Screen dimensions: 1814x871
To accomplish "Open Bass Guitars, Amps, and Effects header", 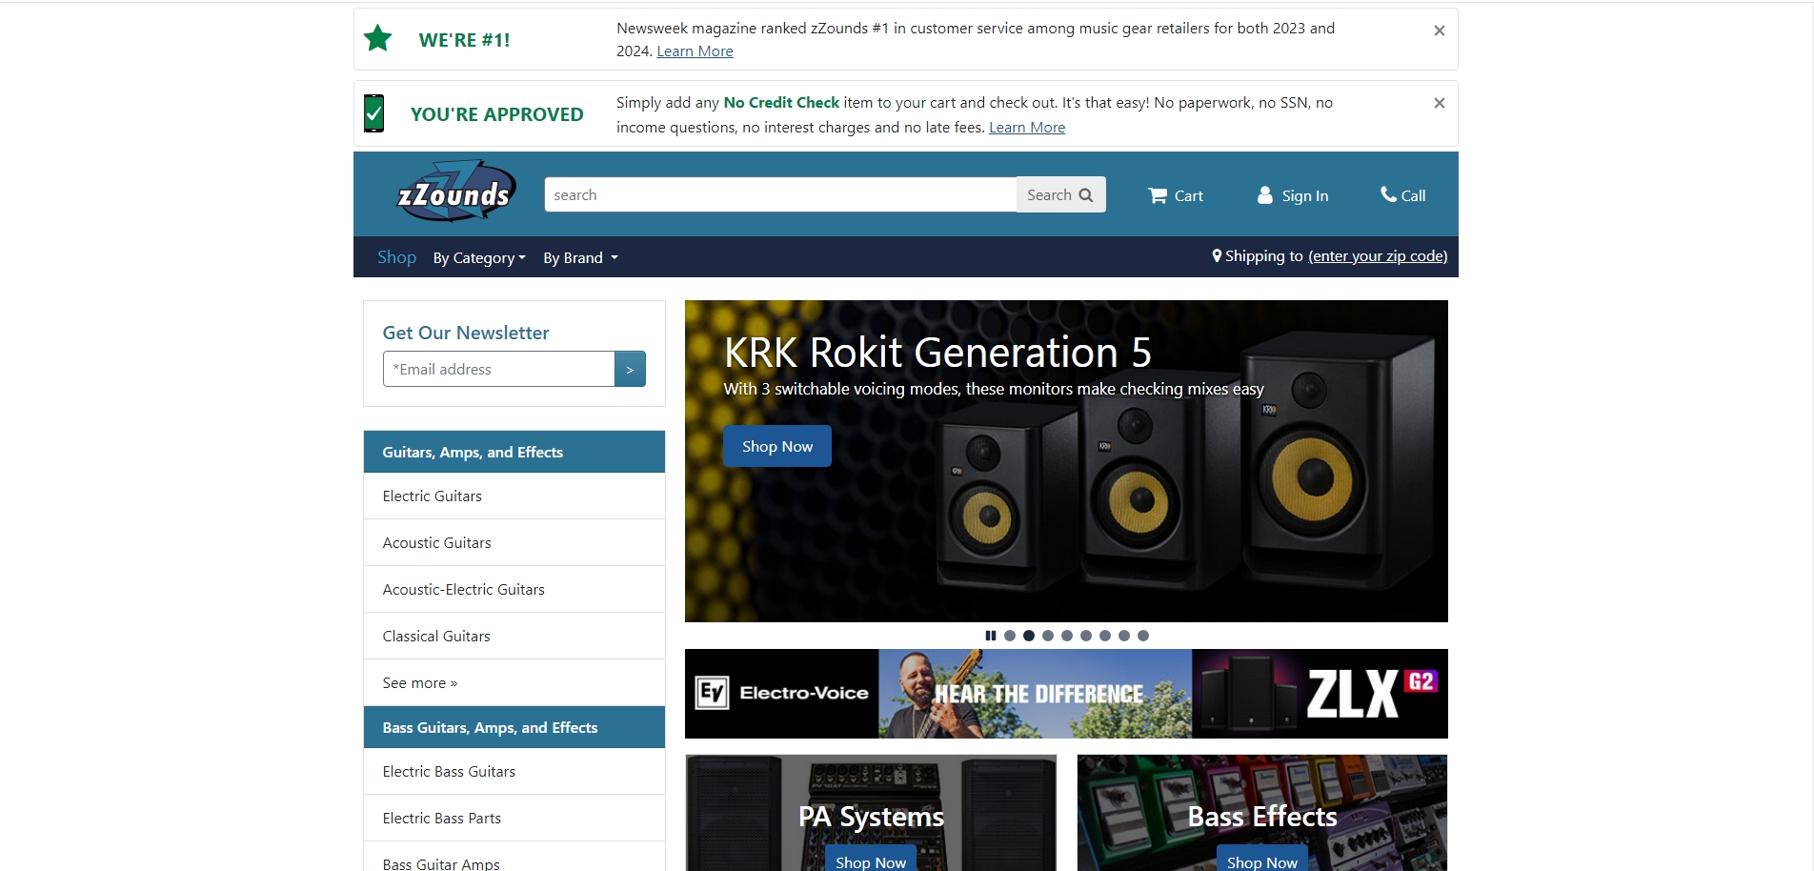I will pos(514,727).
